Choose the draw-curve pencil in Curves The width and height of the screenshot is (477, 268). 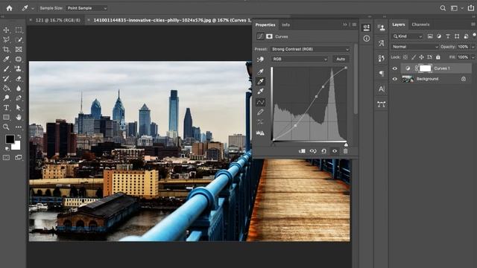(260, 112)
